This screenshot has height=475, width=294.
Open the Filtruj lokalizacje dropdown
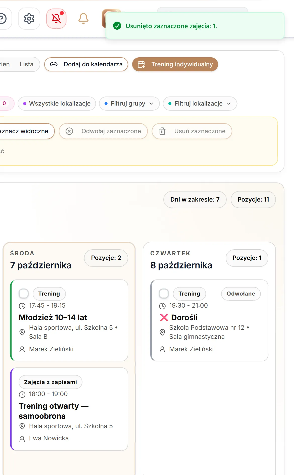[x=200, y=104]
